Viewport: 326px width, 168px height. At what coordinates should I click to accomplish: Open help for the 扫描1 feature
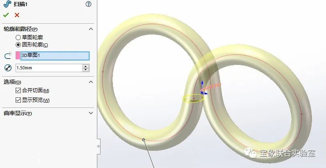point(89,4)
